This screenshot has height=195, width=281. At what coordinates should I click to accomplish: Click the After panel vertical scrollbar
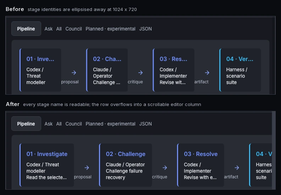click(x=274, y=150)
